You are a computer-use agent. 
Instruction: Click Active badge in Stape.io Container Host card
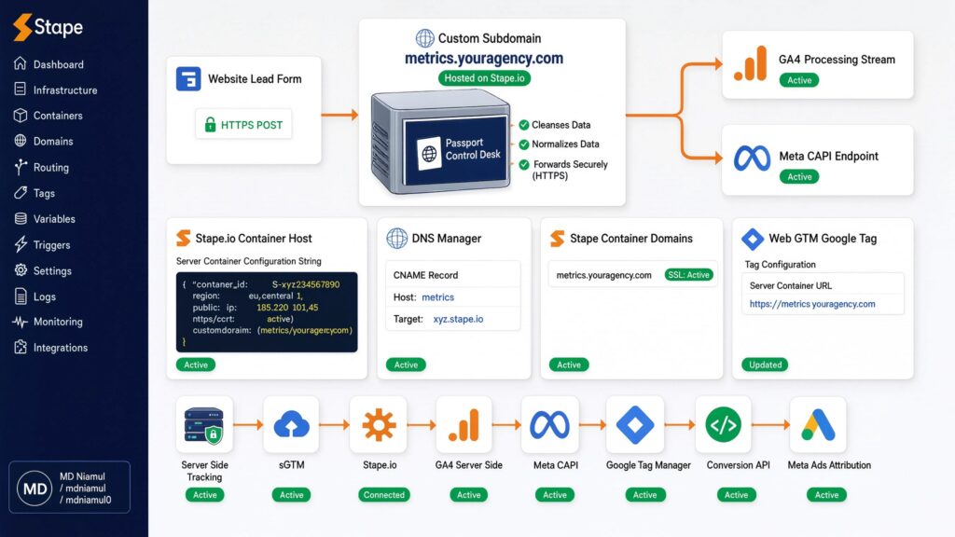click(x=196, y=365)
